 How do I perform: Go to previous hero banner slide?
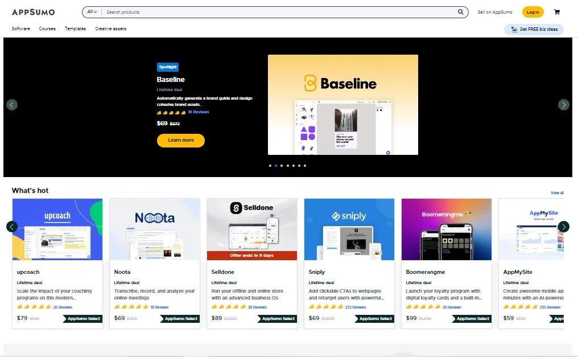click(12, 105)
